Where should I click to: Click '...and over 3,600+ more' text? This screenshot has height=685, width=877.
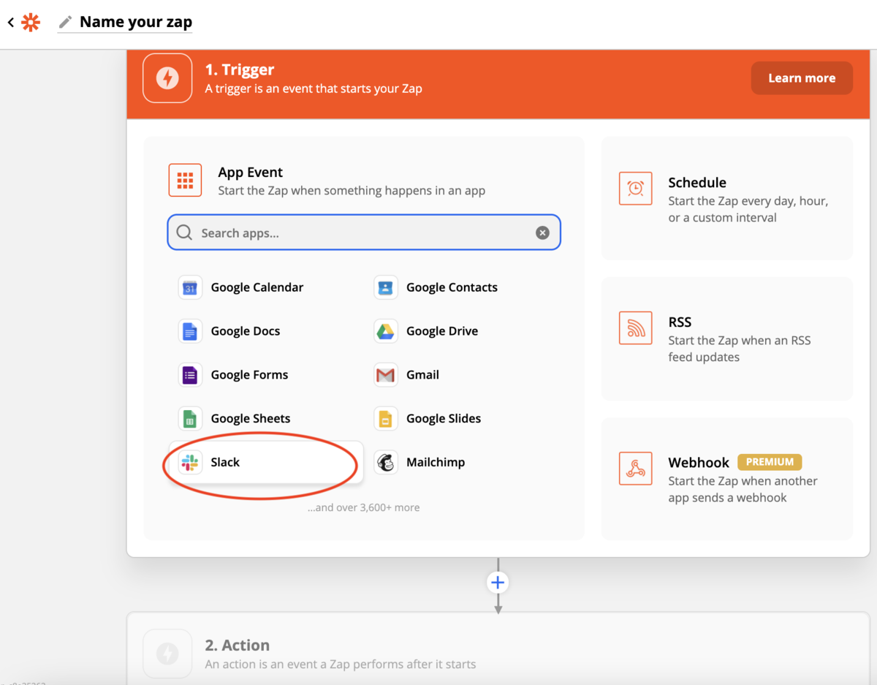click(x=364, y=507)
